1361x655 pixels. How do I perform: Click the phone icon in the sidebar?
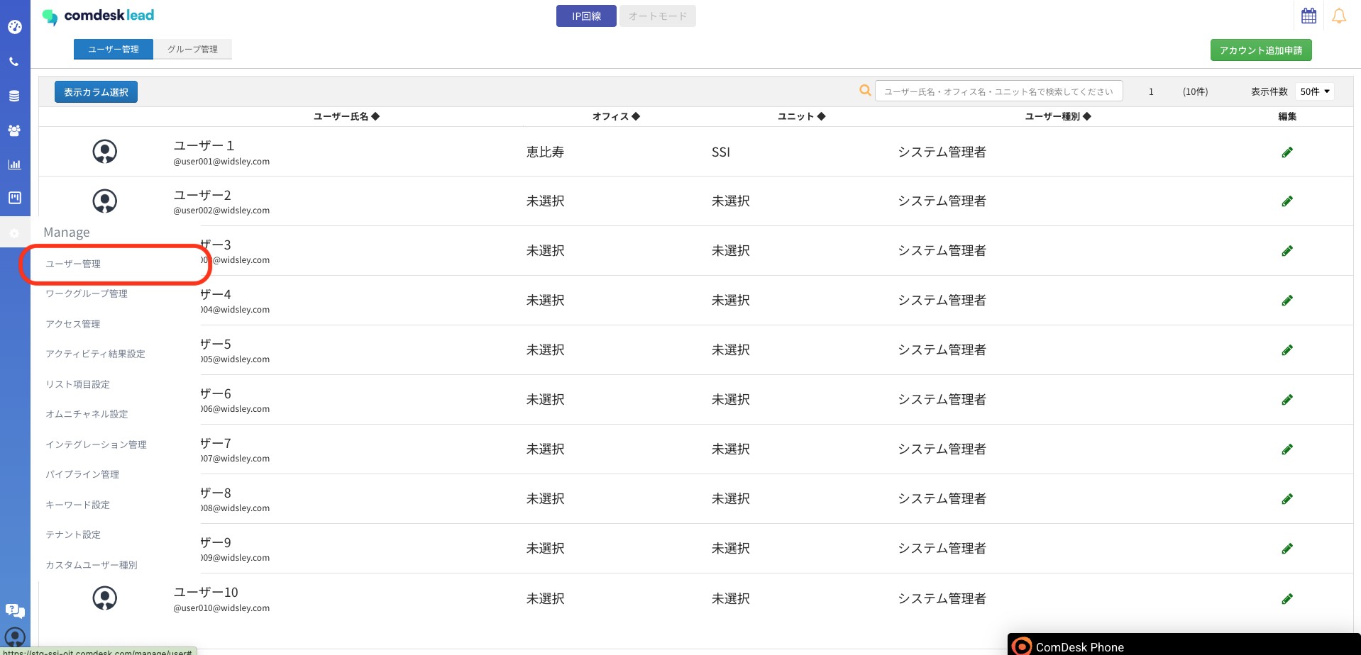14,62
